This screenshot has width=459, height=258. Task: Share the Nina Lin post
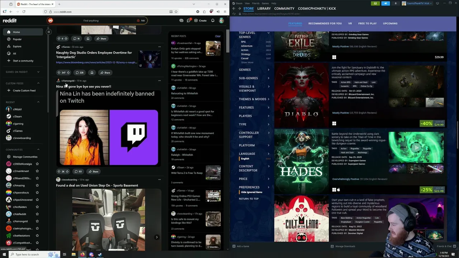click(93, 172)
